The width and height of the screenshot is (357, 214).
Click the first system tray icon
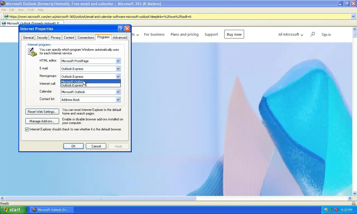[326, 210]
